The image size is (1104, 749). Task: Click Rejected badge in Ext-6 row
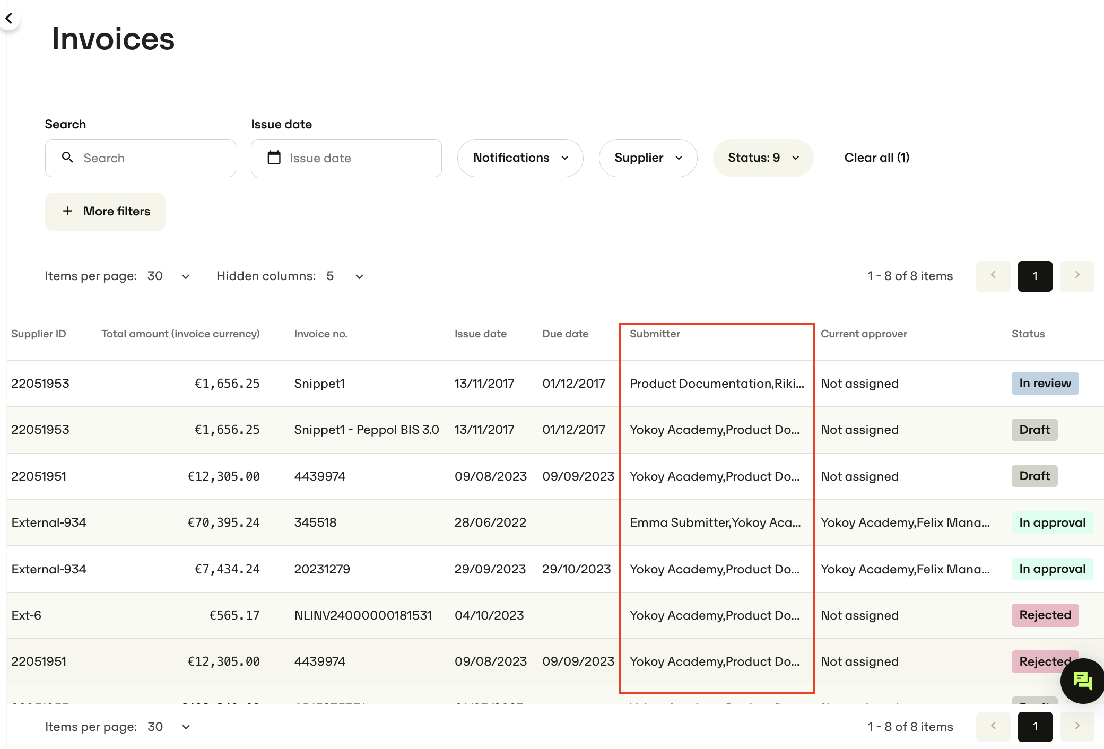1045,615
